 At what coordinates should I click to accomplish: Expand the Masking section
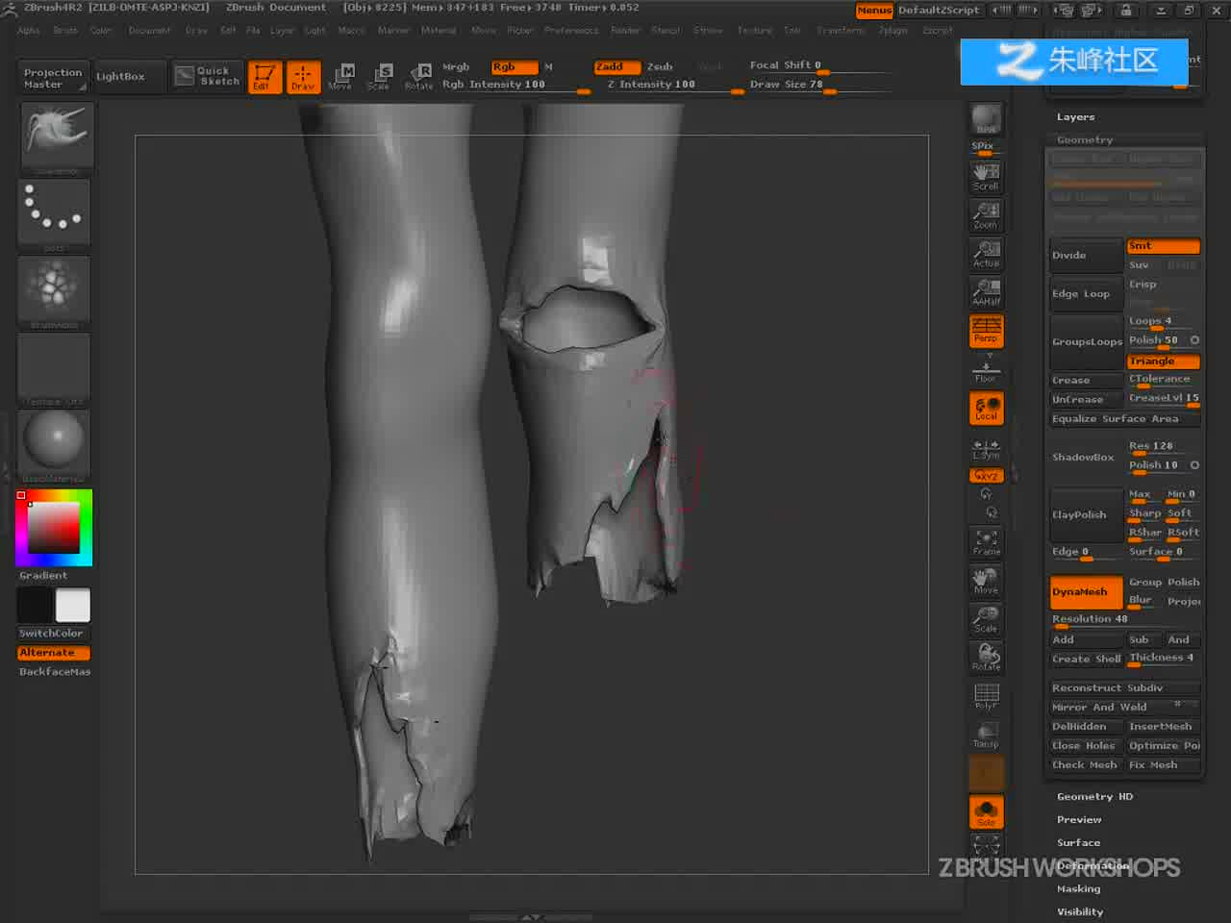(x=1078, y=888)
